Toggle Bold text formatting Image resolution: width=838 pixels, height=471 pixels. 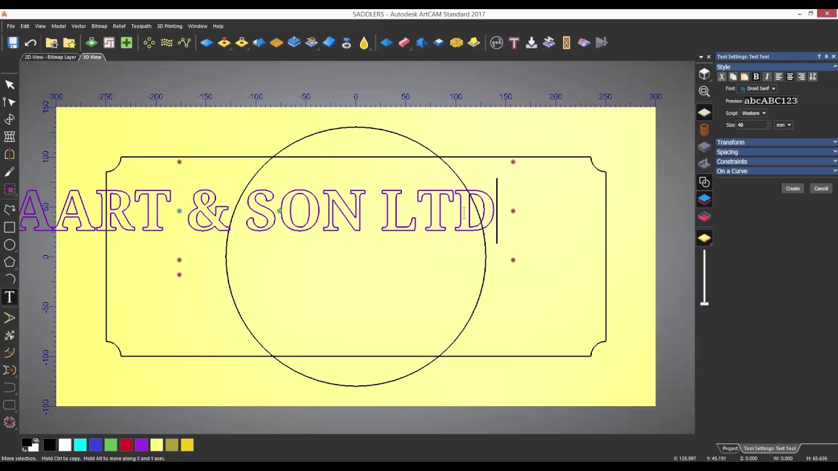point(756,77)
